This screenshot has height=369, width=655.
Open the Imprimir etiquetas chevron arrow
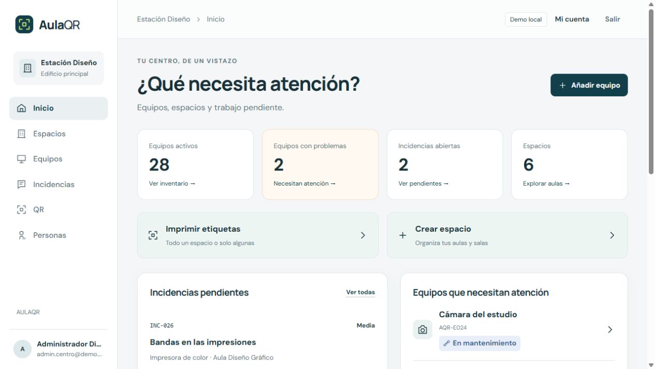click(x=363, y=235)
